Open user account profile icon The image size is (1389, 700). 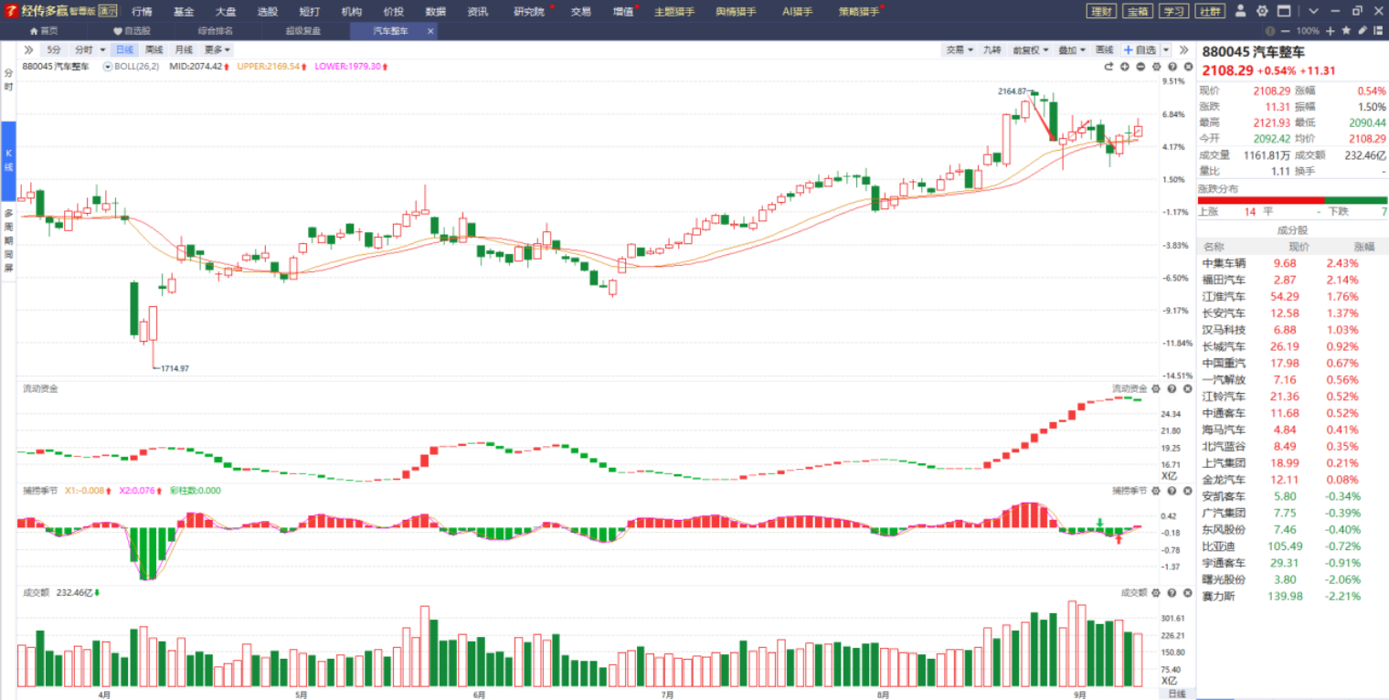click(1240, 11)
